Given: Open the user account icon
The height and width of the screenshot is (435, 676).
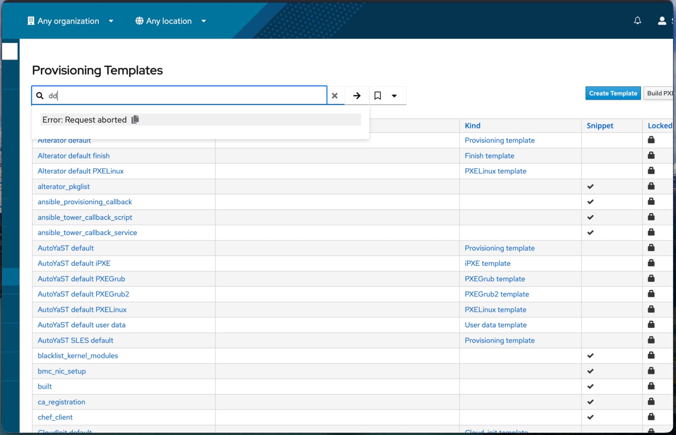Looking at the screenshot, I should click(x=662, y=21).
